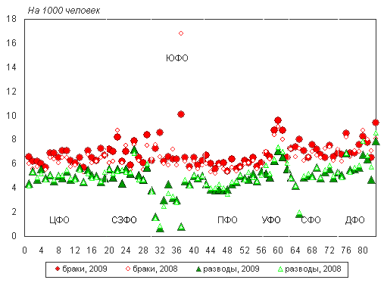Click the 'На 1000 человек' axis title
The image size is (384, 283).
click(64, 11)
